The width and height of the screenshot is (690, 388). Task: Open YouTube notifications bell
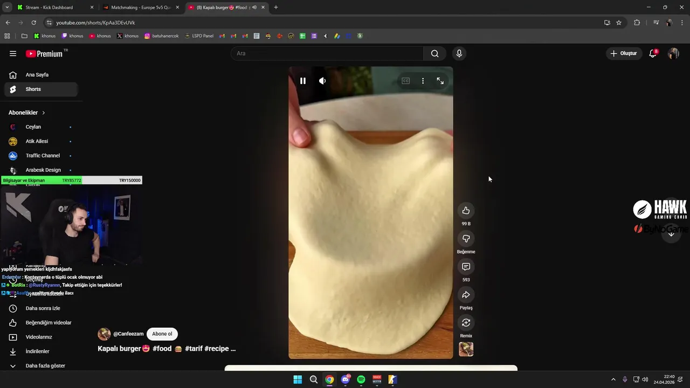point(653,53)
